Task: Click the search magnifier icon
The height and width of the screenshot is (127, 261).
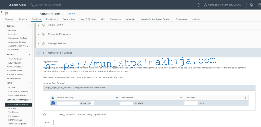Action: pos(32,5)
